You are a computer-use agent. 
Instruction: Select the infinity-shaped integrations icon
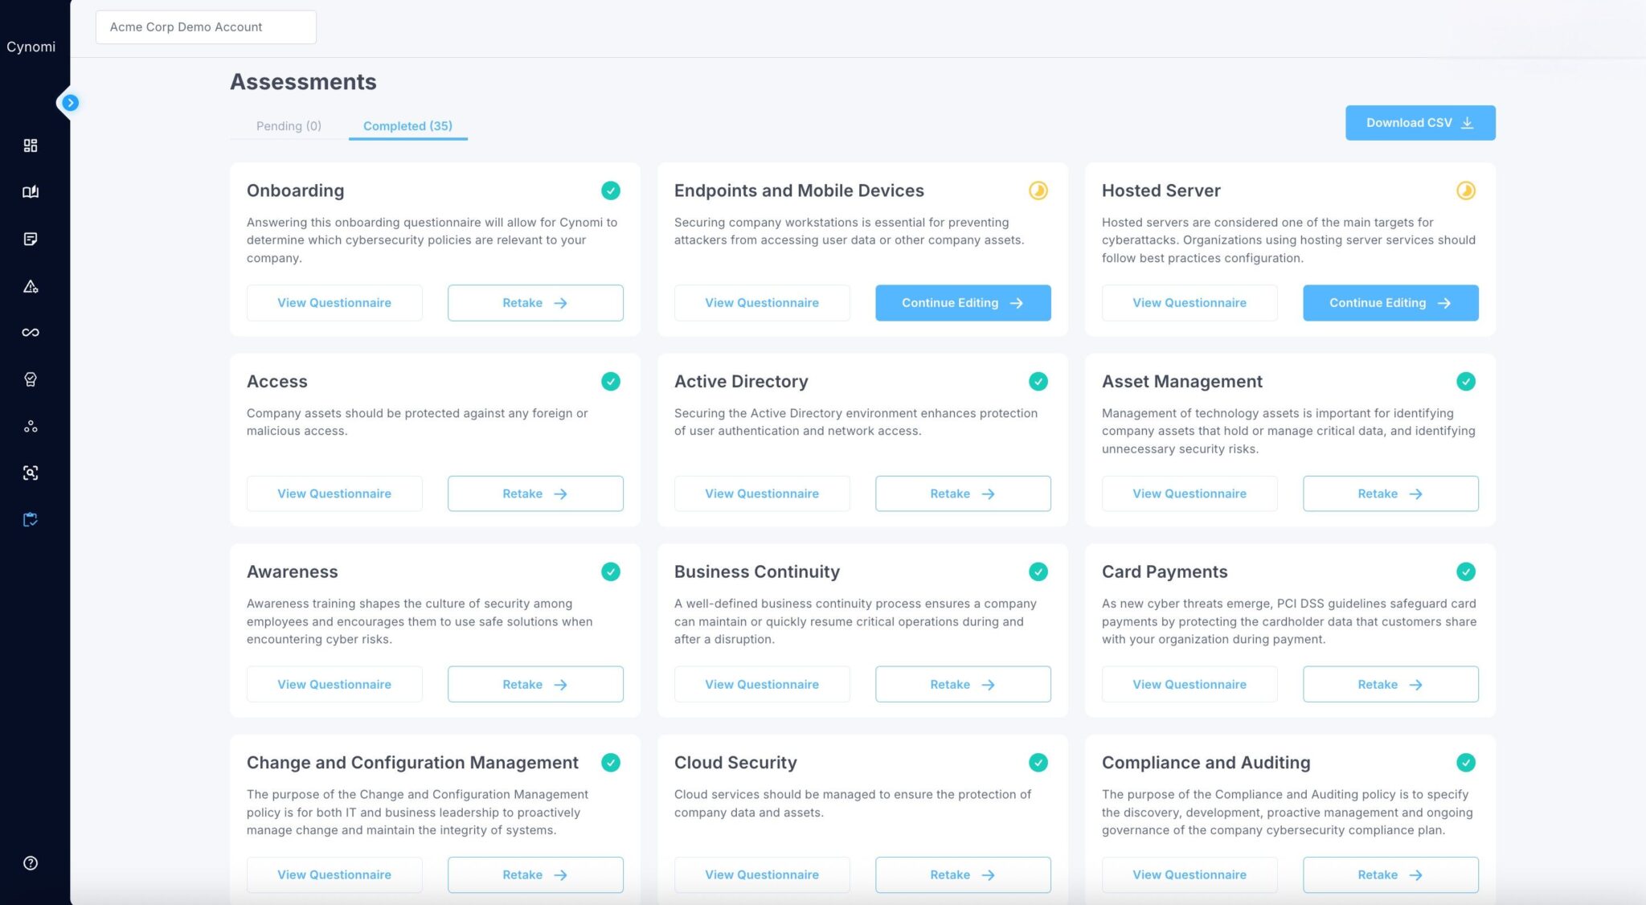pyautogui.click(x=31, y=332)
